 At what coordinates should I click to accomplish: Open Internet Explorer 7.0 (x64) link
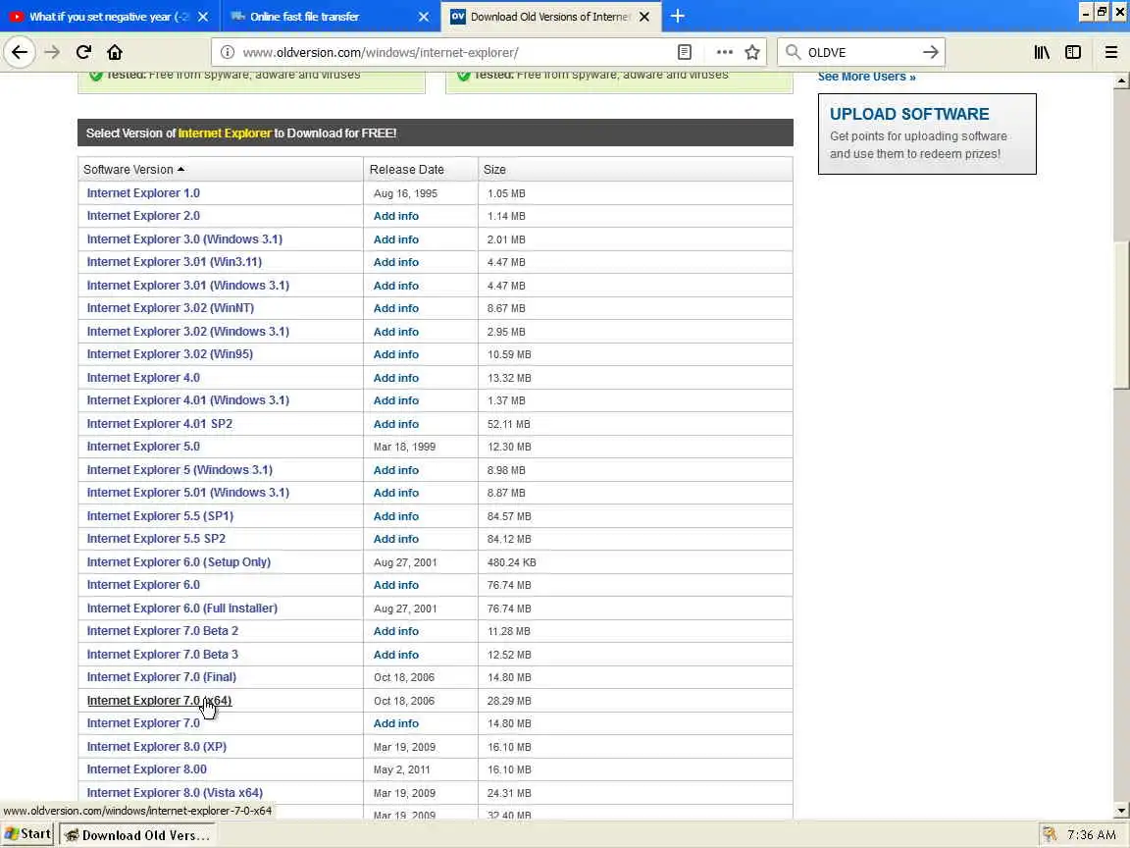point(159,700)
